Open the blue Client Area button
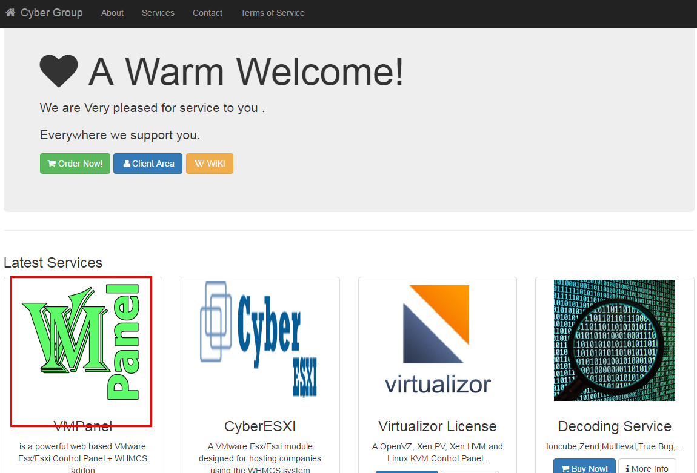The image size is (697, 473). click(148, 164)
